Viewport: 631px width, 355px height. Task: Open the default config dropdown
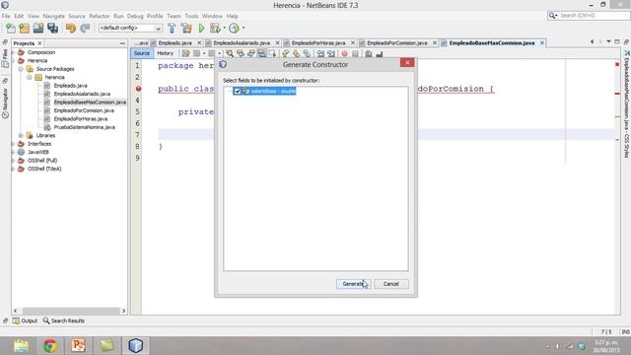coord(130,29)
